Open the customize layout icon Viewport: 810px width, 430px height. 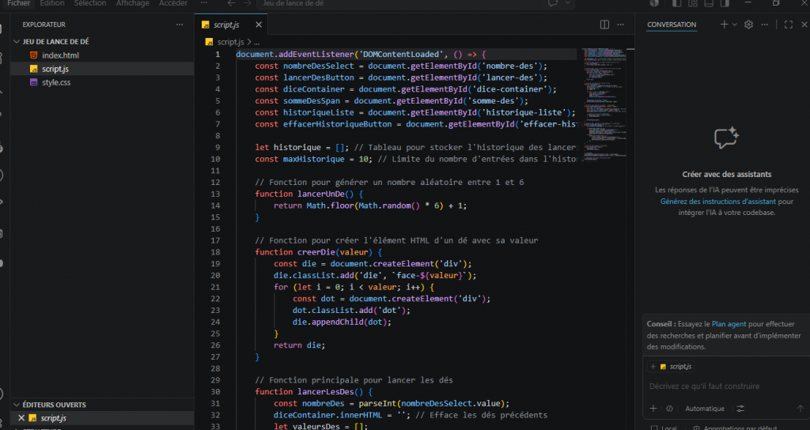tap(693, 3)
